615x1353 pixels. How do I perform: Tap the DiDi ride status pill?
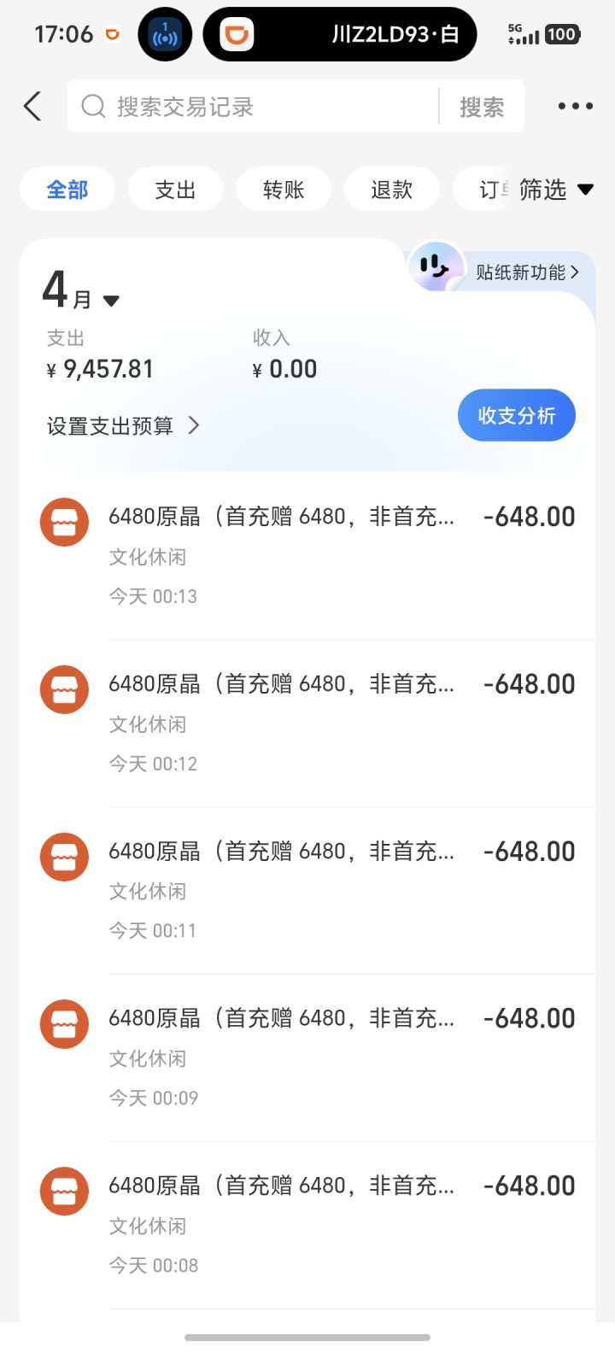tap(339, 35)
